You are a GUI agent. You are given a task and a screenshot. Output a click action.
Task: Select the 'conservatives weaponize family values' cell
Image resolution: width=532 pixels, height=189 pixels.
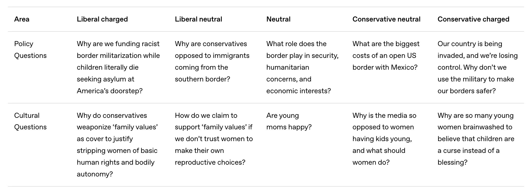117,145
